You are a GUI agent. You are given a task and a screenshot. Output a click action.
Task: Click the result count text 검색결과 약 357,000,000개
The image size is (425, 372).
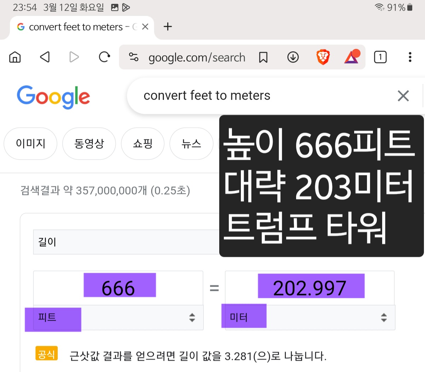click(x=105, y=190)
